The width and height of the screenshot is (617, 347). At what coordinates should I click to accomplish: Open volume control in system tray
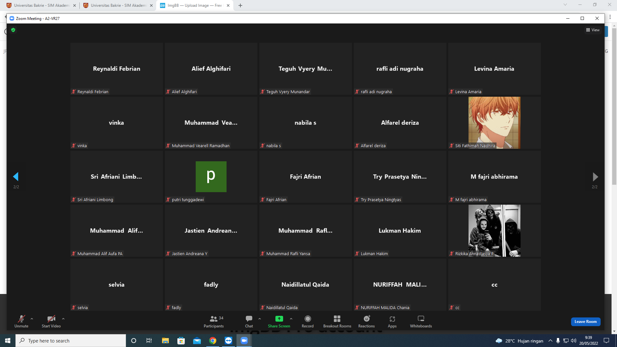tap(574, 341)
